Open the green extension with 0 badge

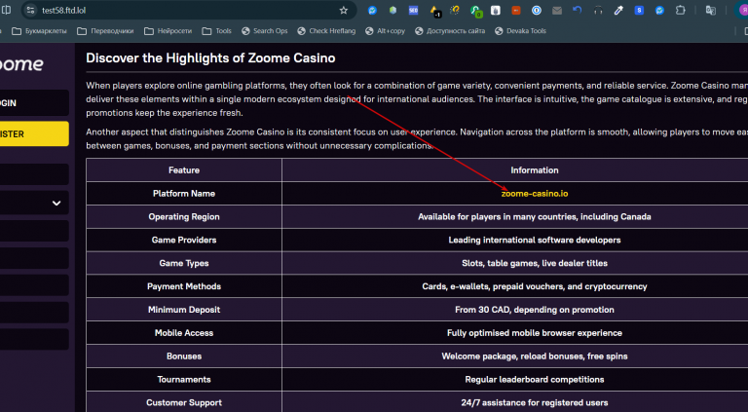pyautogui.click(x=475, y=11)
